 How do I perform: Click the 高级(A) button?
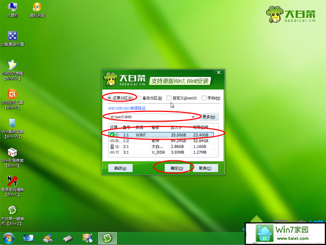pos(121,168)
